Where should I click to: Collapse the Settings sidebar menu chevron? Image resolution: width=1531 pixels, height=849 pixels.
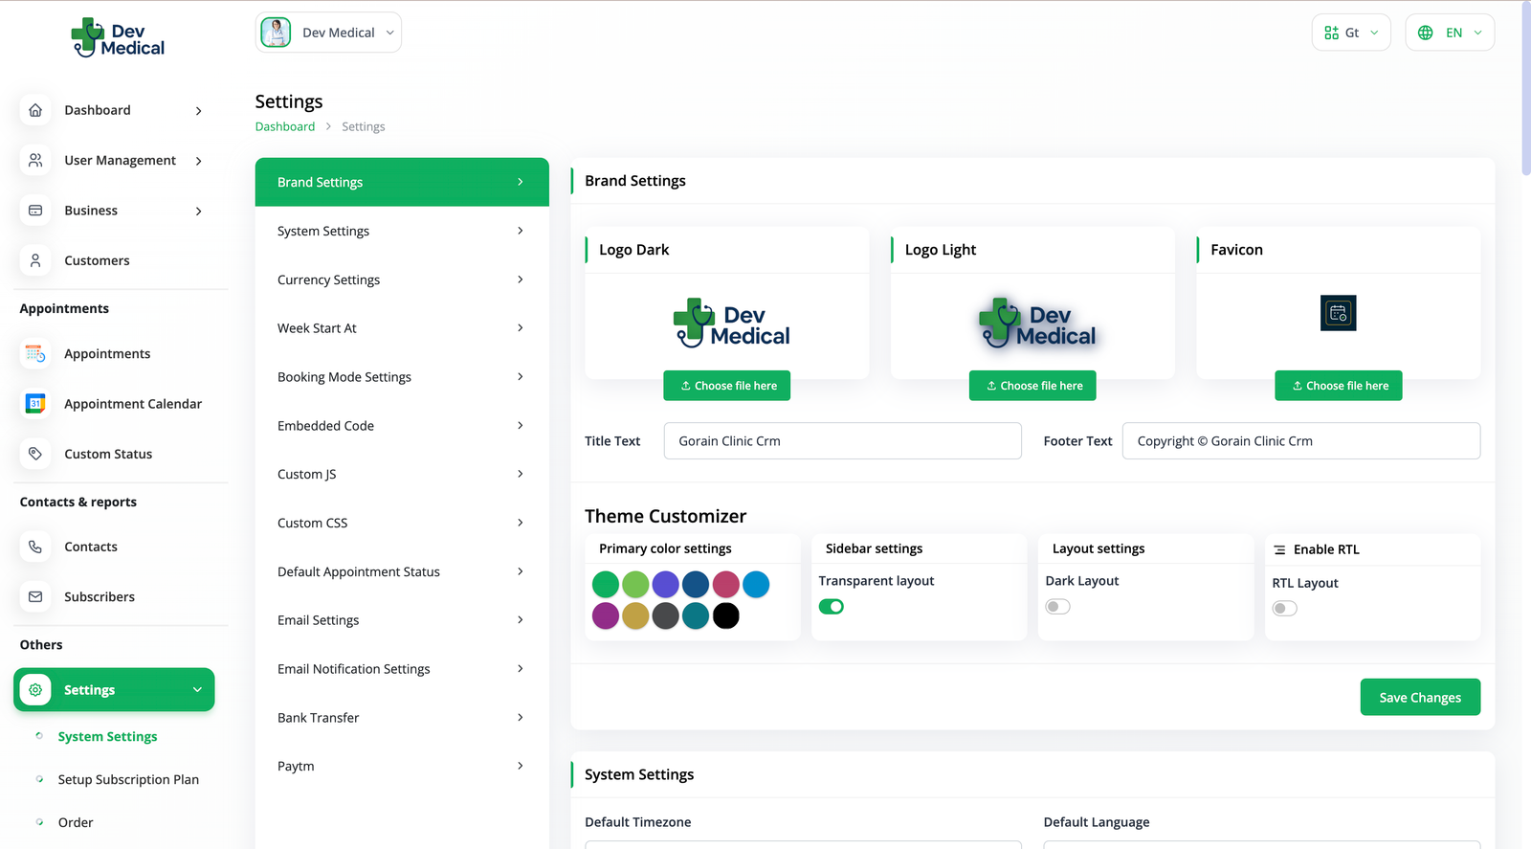[197, 690]
